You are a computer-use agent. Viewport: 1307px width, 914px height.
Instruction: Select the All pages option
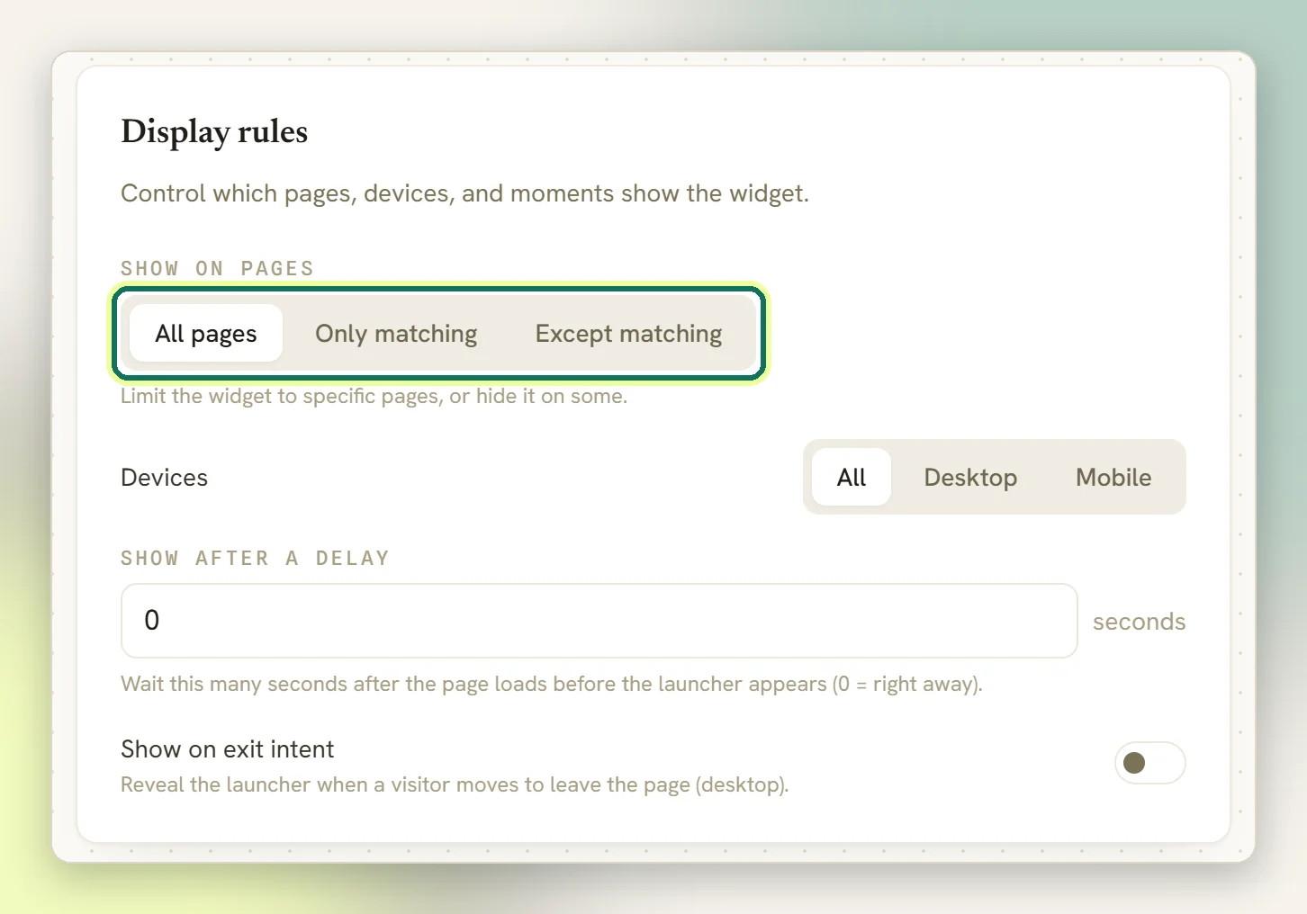pos(206,333)
